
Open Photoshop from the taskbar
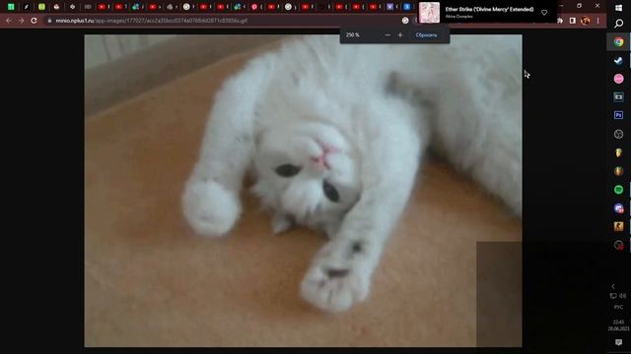point(618,115)
